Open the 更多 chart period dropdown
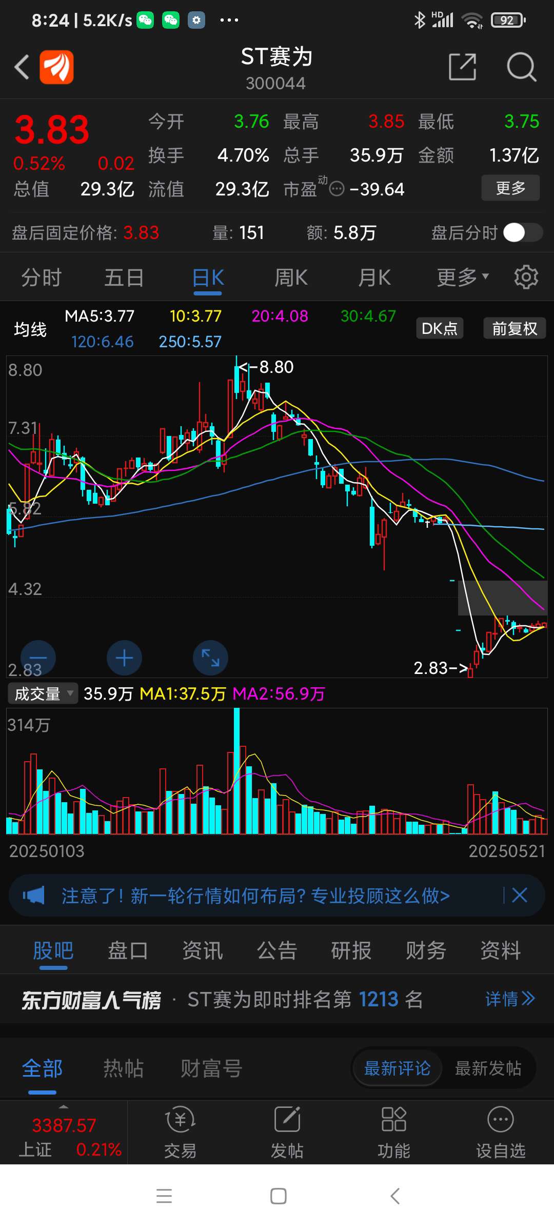Viewport: 554px width, 1231px height. click(463, 277)
